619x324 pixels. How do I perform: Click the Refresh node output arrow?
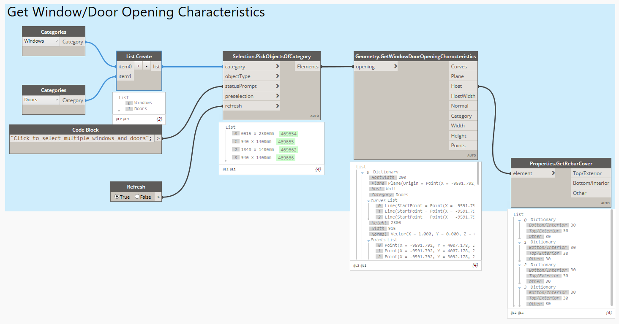point(158,197)
